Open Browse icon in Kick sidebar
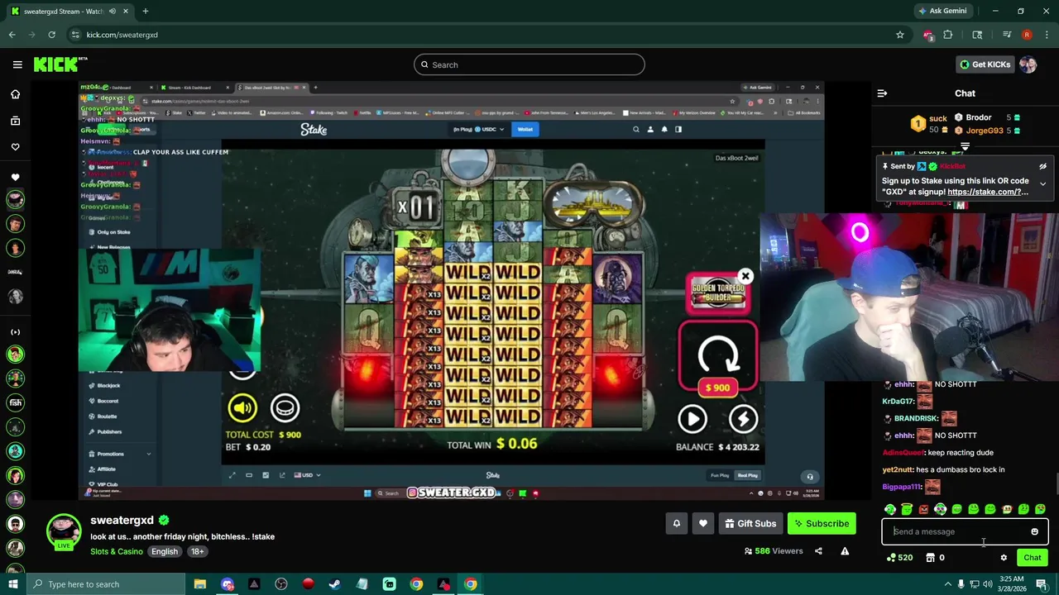Screen dimensions: 1059x595 click(15, 121)
